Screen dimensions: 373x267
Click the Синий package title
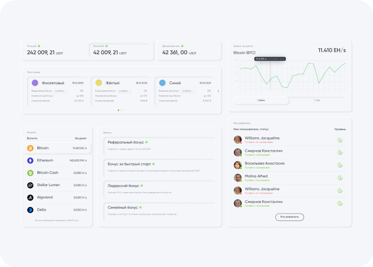pyautogui.click(x=175, y=83)
